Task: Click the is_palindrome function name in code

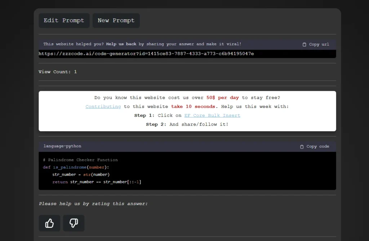Action: [x=70, y=167]
